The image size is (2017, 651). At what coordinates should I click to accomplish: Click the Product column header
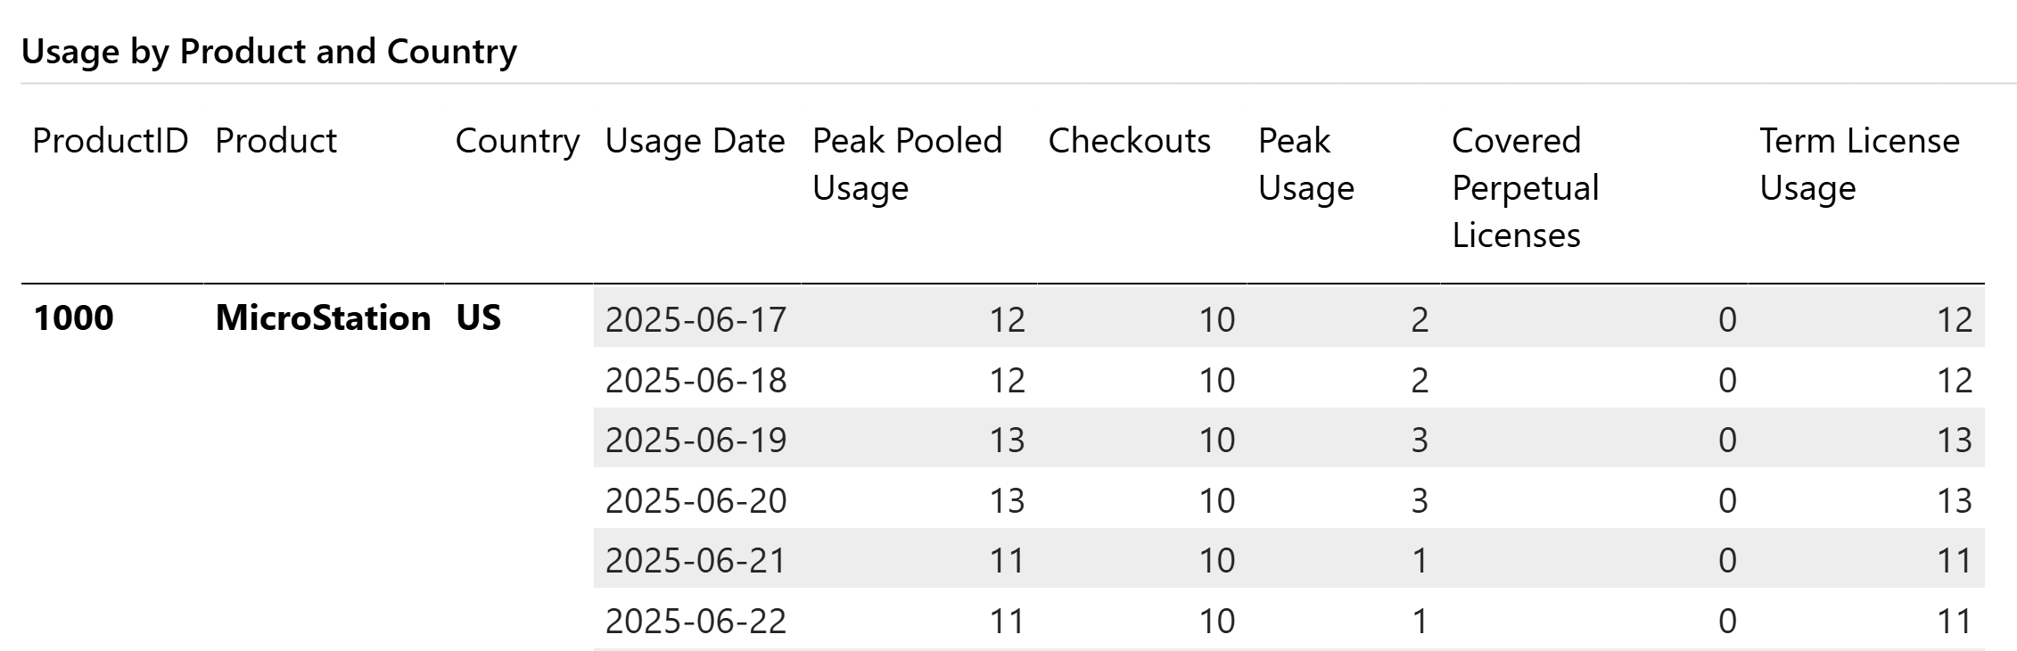[x=276, y=141]
